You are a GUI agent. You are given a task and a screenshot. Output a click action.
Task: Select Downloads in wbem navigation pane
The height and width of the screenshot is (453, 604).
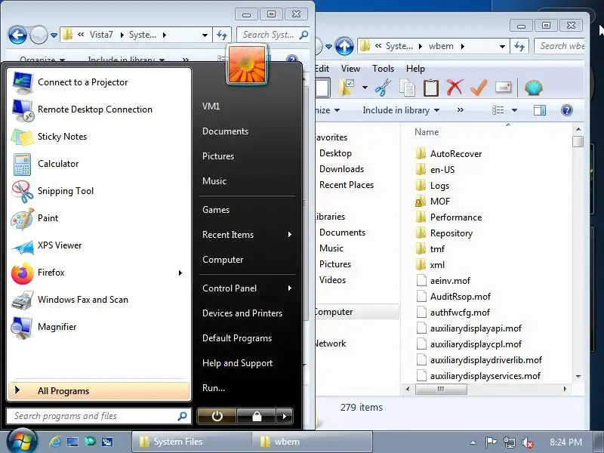[341, 169]
